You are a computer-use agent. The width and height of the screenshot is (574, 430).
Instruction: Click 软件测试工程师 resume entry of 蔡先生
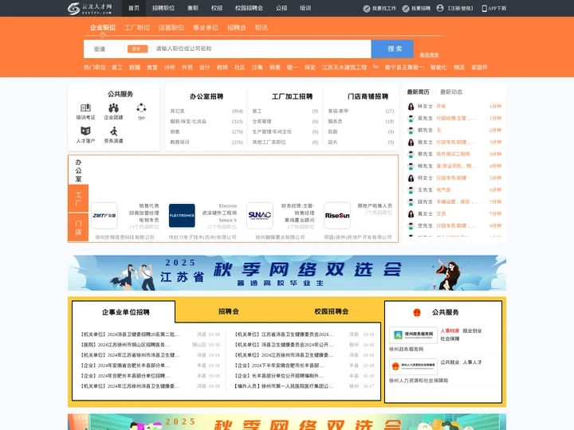(x=453, y=154)
